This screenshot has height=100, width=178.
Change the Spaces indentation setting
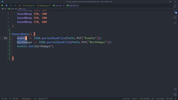click(135, 99)
